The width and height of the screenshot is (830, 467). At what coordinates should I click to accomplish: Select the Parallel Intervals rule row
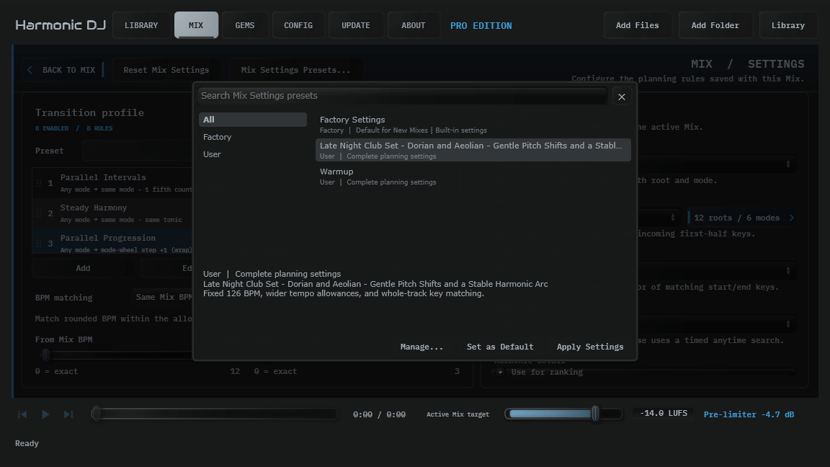coord(112,182)
